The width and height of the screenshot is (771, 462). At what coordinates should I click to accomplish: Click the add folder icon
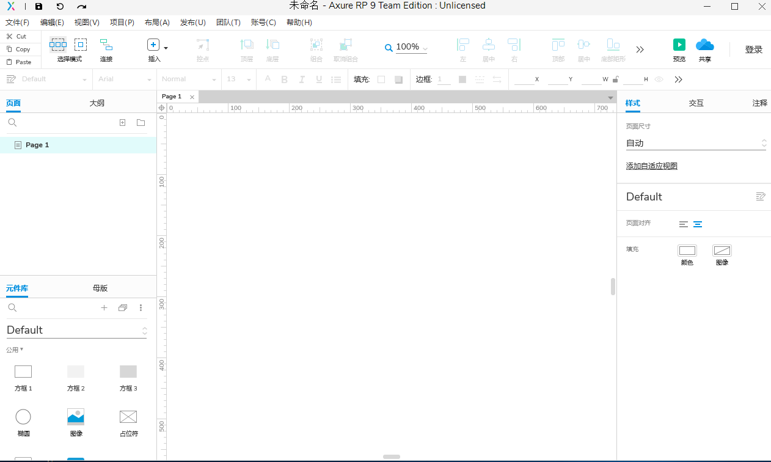[x=141, y=123]
